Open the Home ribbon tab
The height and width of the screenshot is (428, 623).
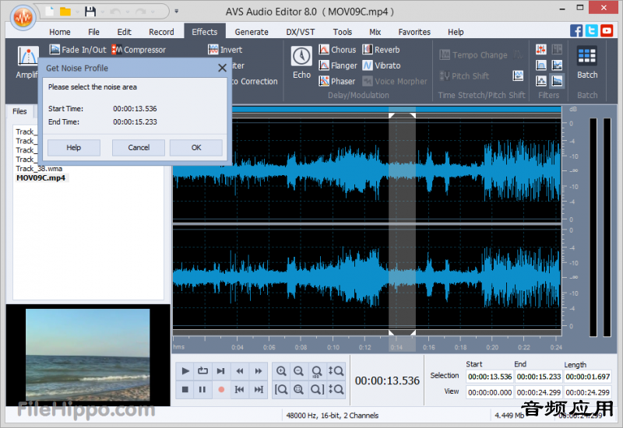(60, 32)
